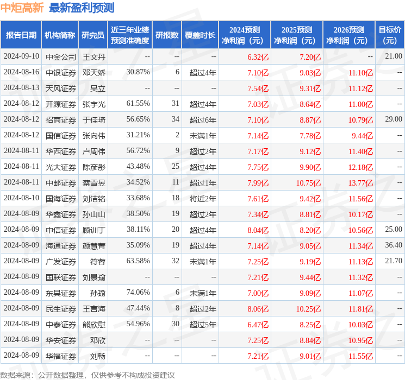Select the 东吴证券 institution cell
The width and height of the screenshot is (405, 380).
61,293
